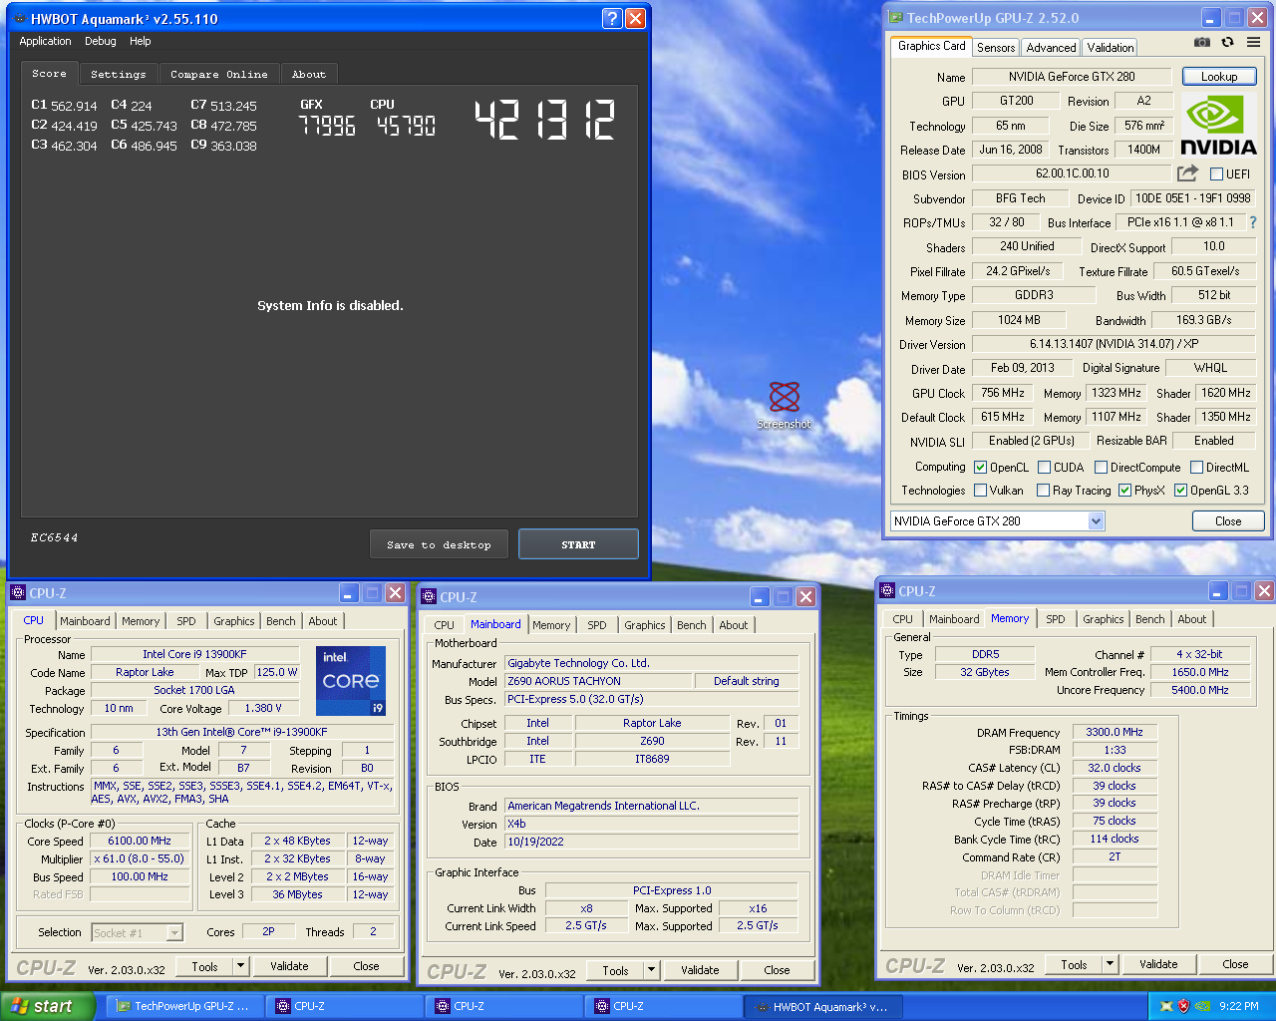1276x1021 pixels.
Task: Click Save to desktop in Aquamark
Action: 439,544
